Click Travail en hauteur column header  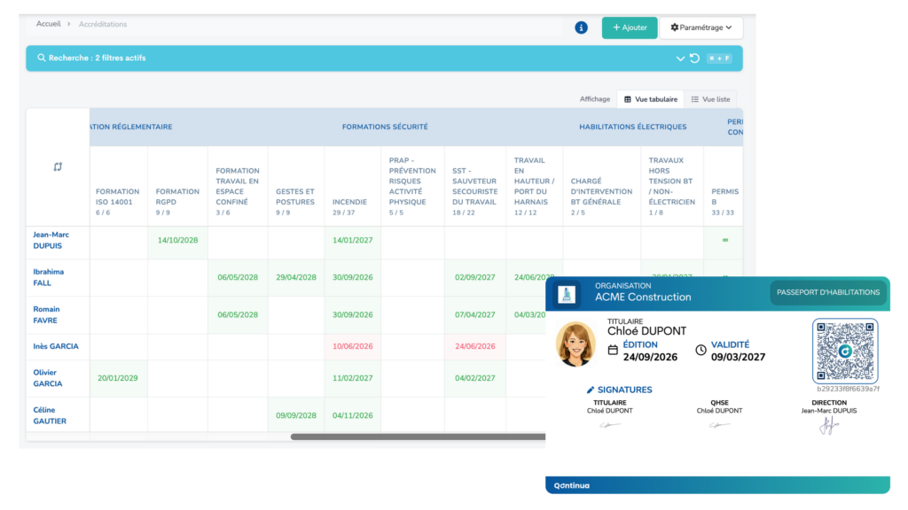click(x=535, y=186)
